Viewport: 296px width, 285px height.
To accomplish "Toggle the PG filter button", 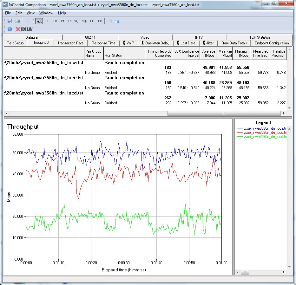I will pyautogui.click(x=92, y=21).
